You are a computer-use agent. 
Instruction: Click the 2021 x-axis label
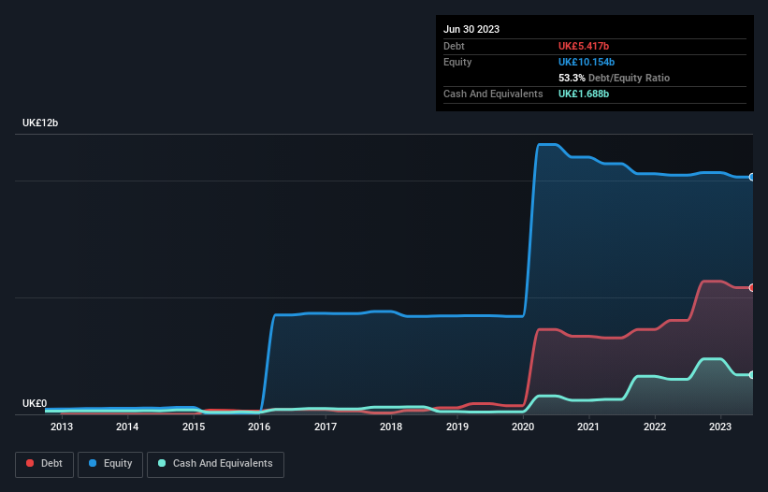click(x=588, y=427)
